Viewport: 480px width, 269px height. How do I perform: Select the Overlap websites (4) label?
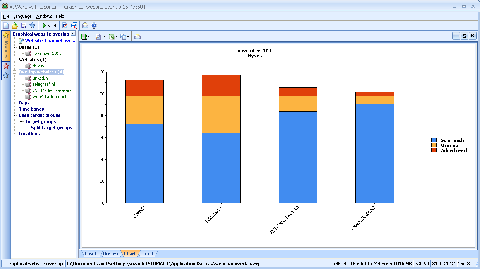tap(41, 72)
